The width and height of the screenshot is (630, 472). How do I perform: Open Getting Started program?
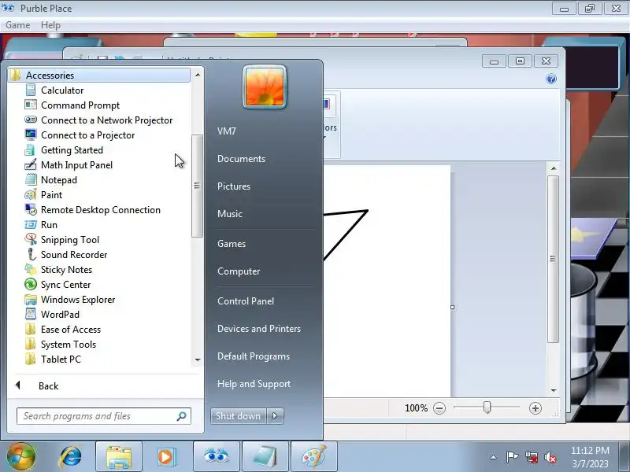click(72, 150)
